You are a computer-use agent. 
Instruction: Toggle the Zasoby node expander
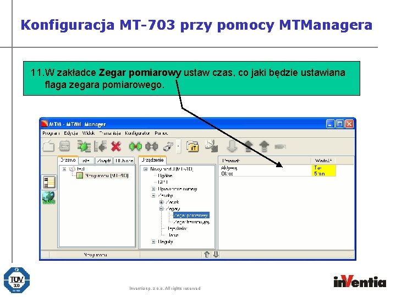point(153,195)
